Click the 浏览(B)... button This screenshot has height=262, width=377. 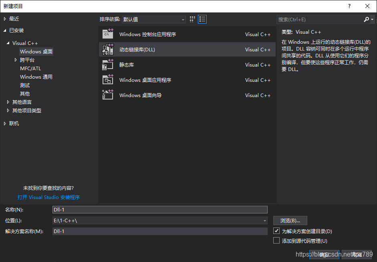[290, 221]
